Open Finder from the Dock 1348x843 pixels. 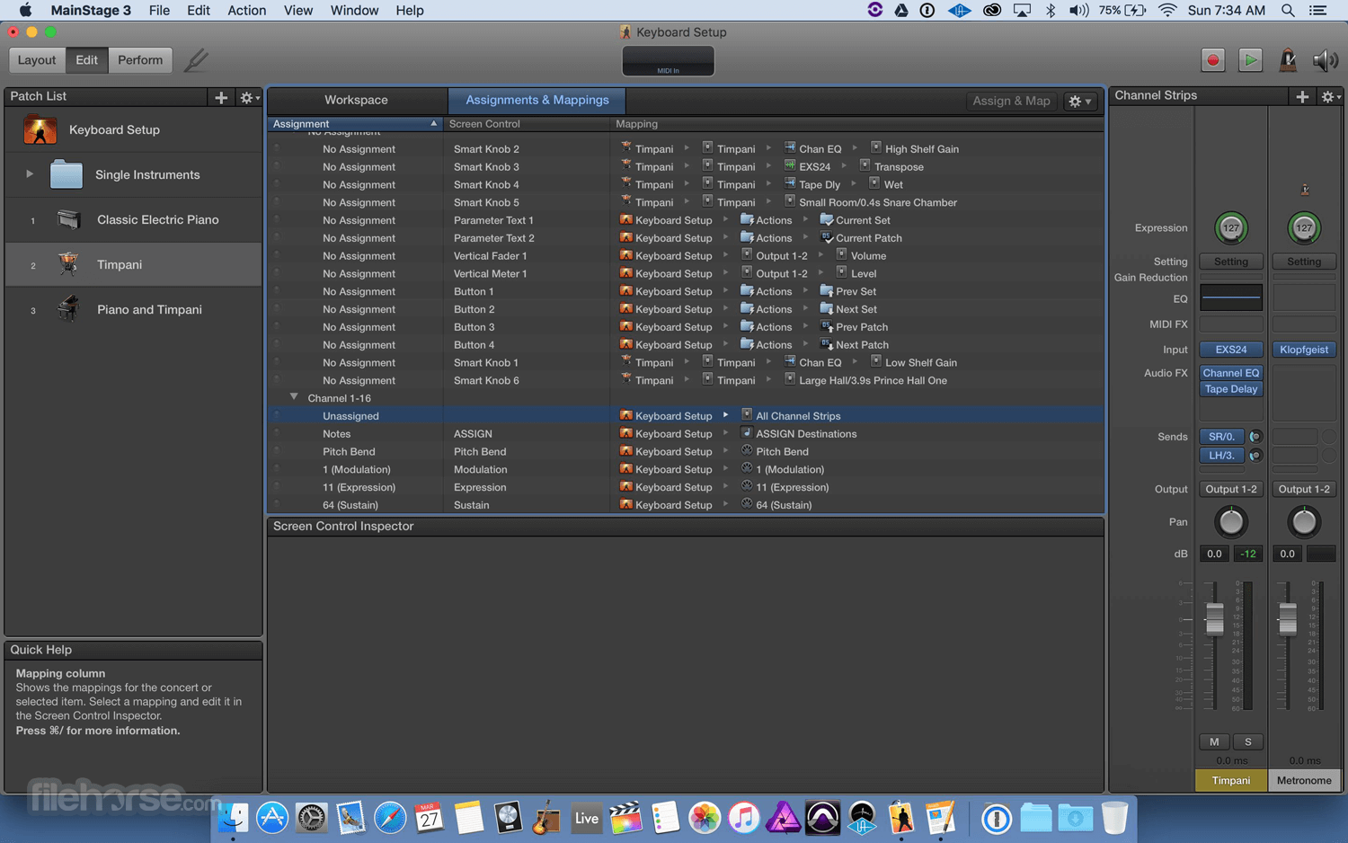[233, 817]
